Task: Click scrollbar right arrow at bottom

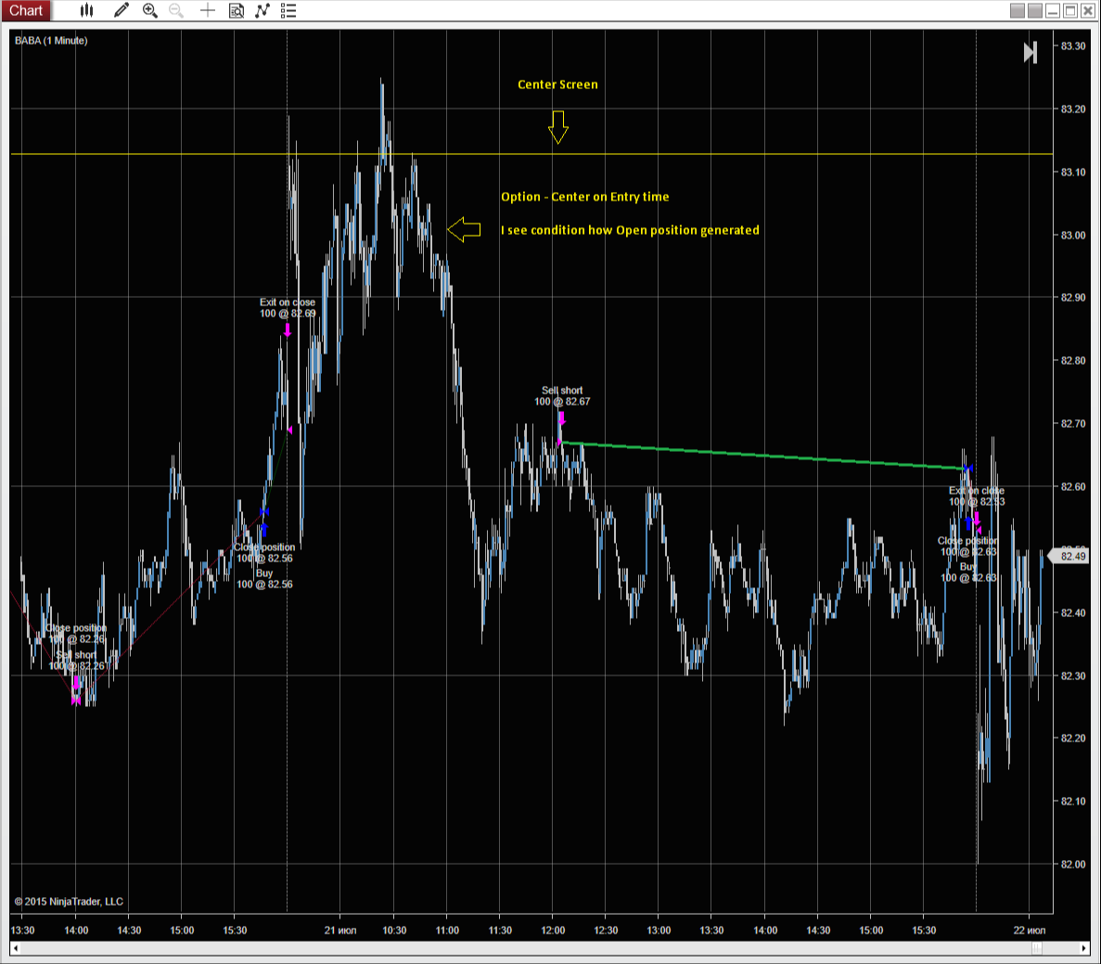Action: click(1085, 948)
